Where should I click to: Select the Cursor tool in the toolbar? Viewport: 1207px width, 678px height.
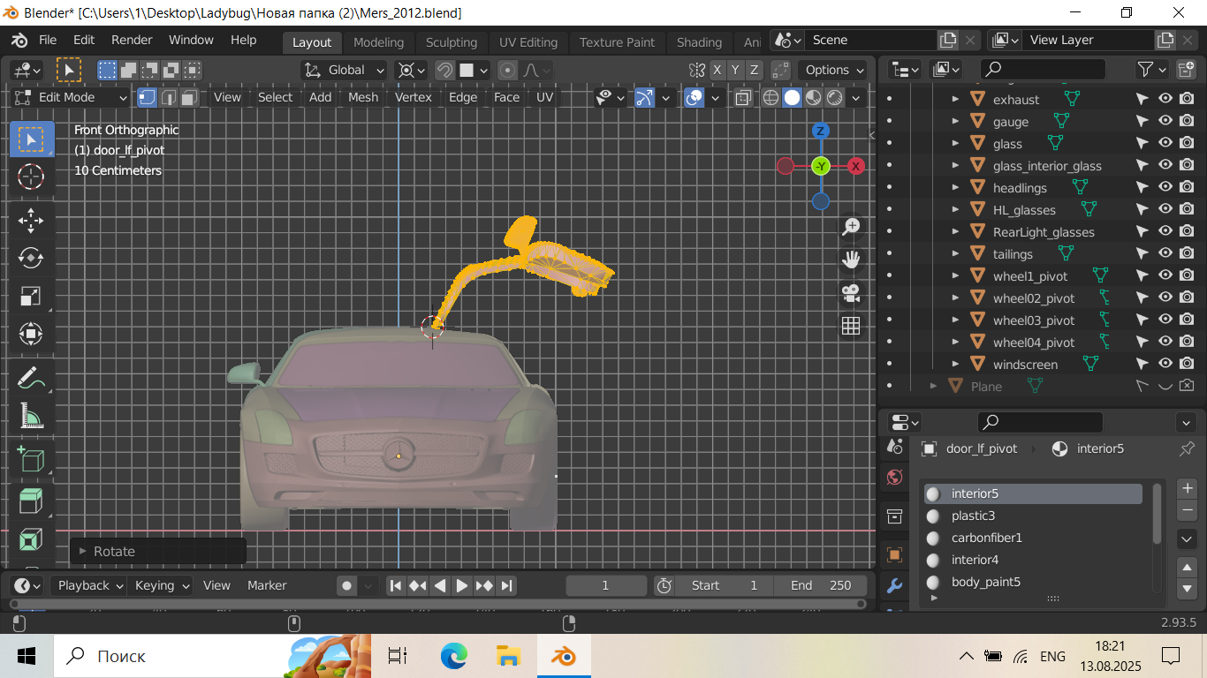31,177
